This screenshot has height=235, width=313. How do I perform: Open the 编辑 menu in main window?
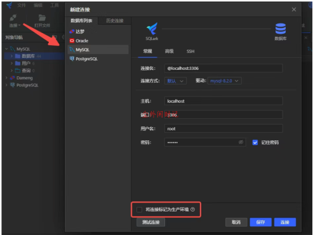(38, 5)
